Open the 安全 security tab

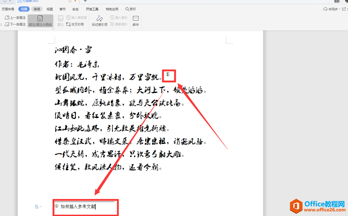[x=76, y=9]
